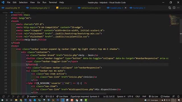Click Go Live server button

pyautogui.click(x=153, y=96)
